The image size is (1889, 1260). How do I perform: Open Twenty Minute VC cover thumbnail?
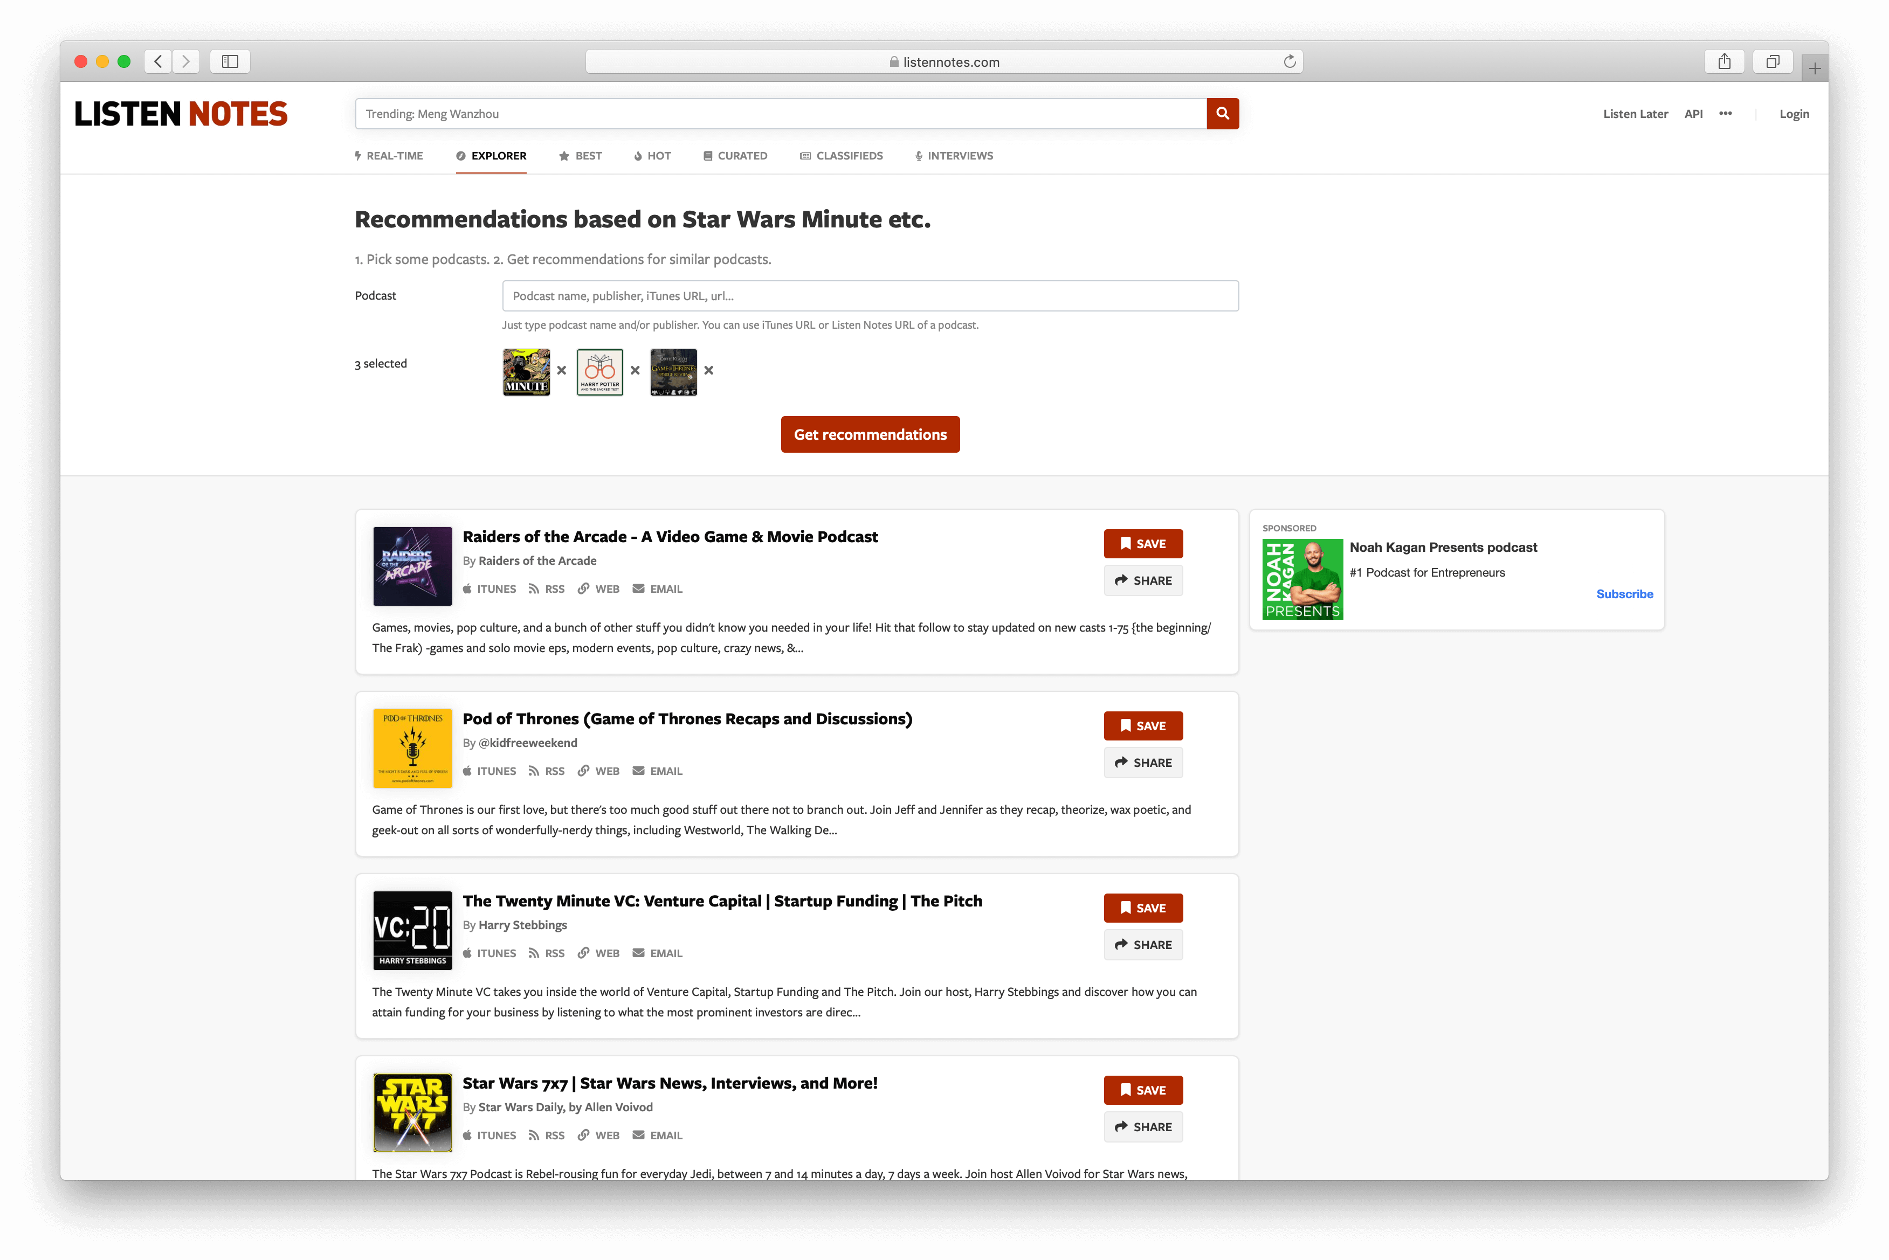click(x=412, y=931)
